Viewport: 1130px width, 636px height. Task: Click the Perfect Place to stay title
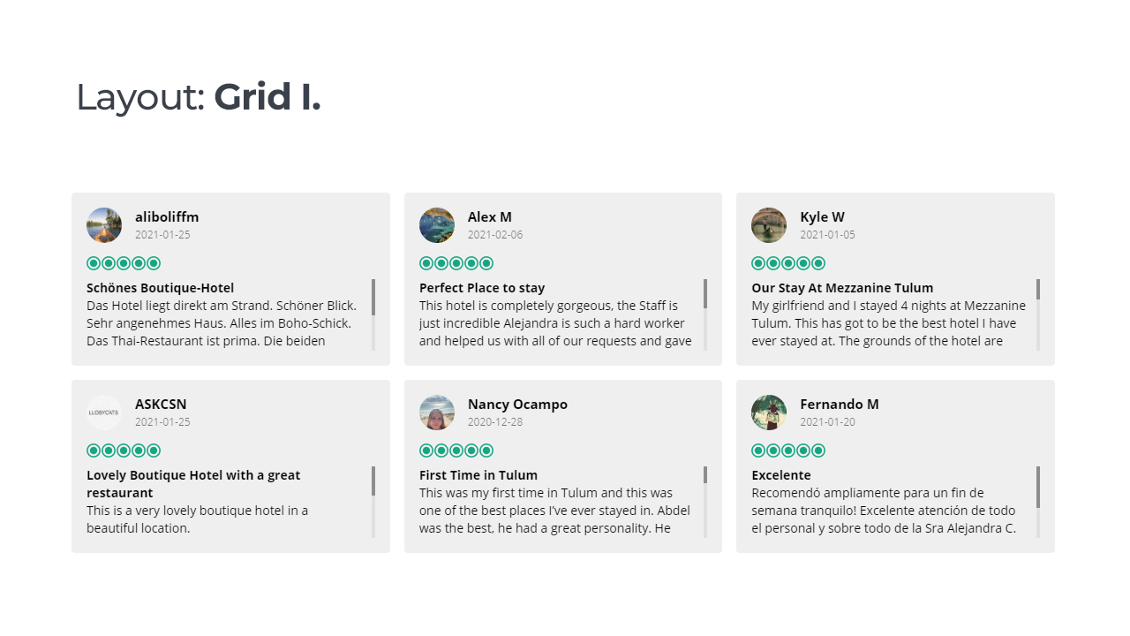click(482, 287)
